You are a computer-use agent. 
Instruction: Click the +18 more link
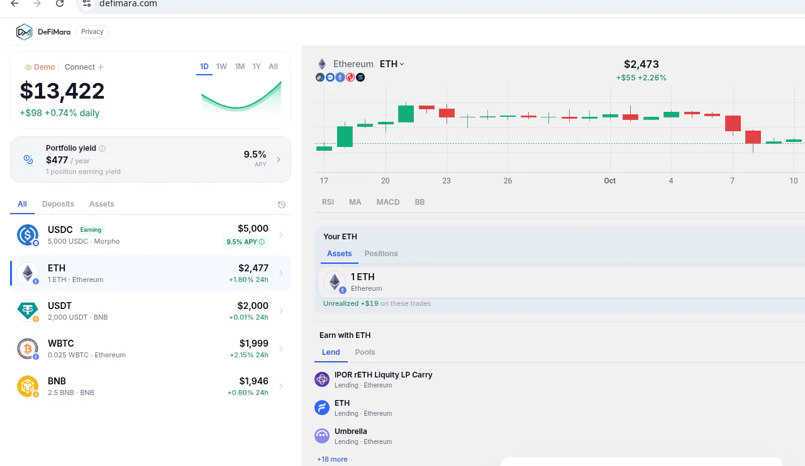click(332, 459)
